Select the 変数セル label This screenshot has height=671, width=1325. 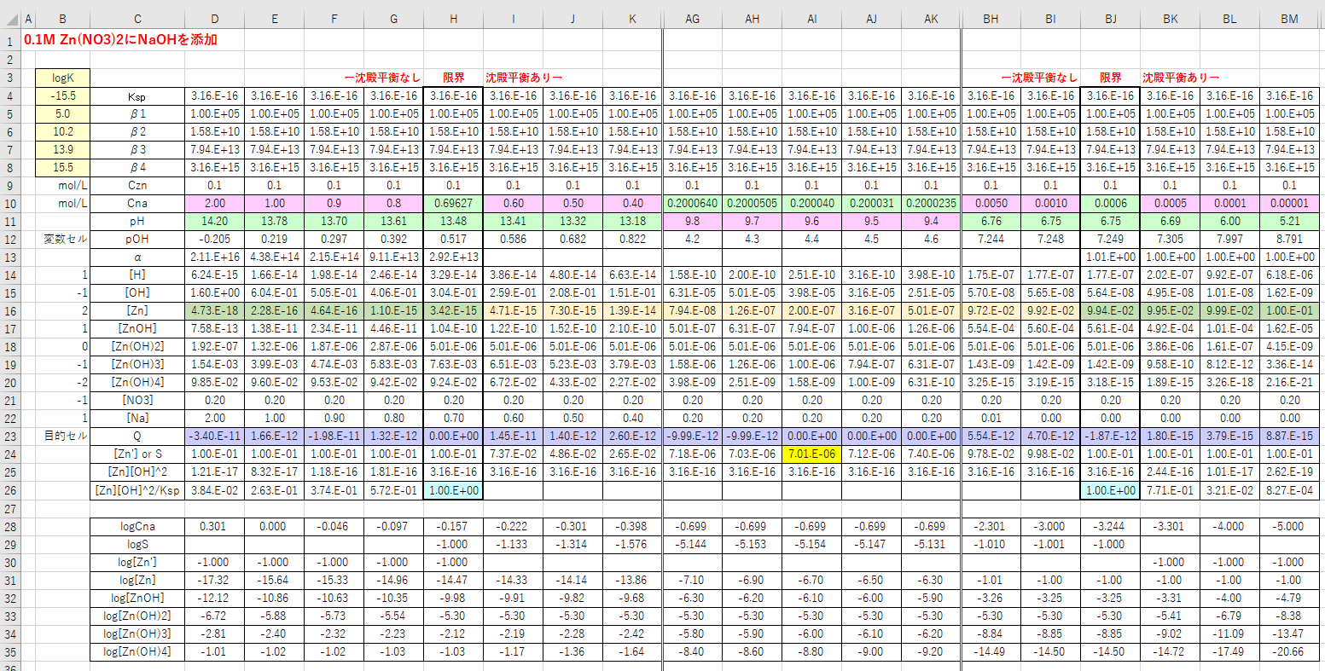pyautogui.click(x=63, y=239)
